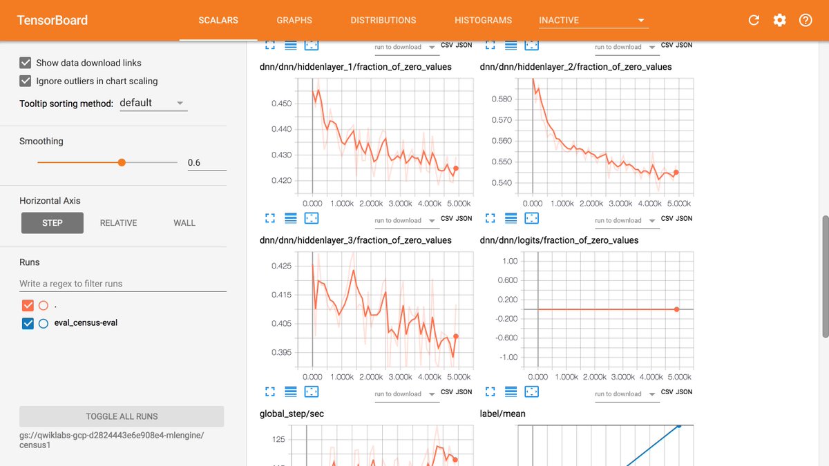
Task: Download JSON for hiddenlayer_1 chart
Action: 465,218
